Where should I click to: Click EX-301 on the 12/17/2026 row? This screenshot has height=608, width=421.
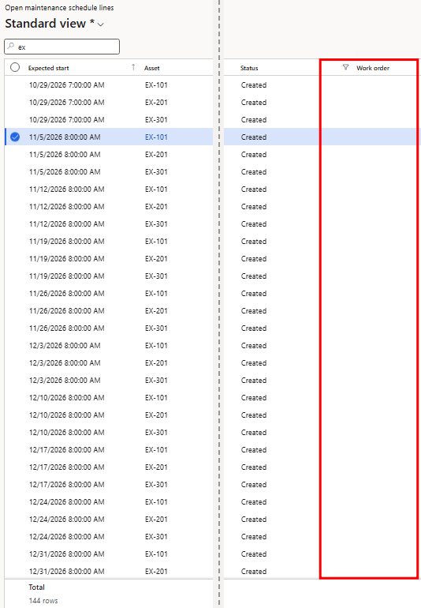156,484
